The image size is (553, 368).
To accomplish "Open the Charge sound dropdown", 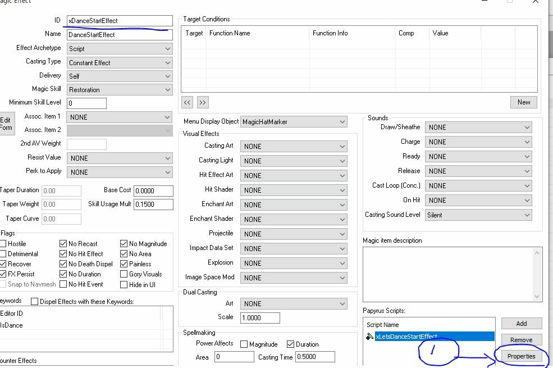I will point(478,142).
